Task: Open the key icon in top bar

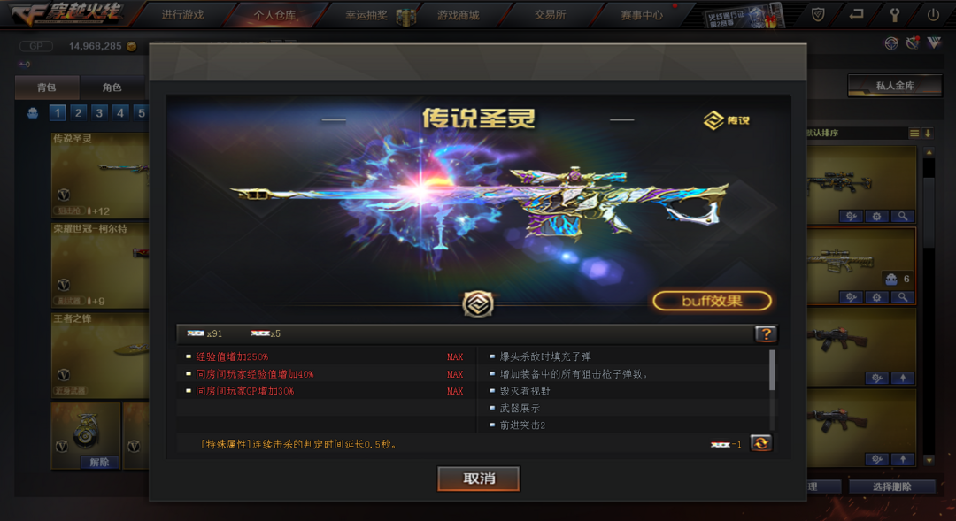Action: click(x=894, y=15)
